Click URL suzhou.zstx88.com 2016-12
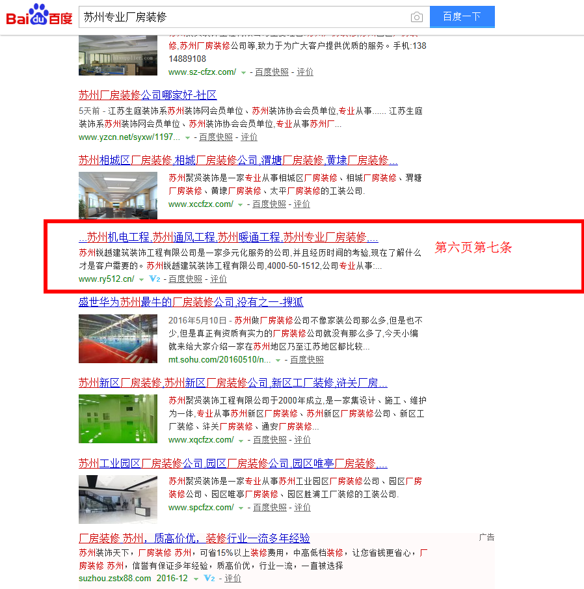This screenshot has width=584, height=589. click(x=133, y=578)
